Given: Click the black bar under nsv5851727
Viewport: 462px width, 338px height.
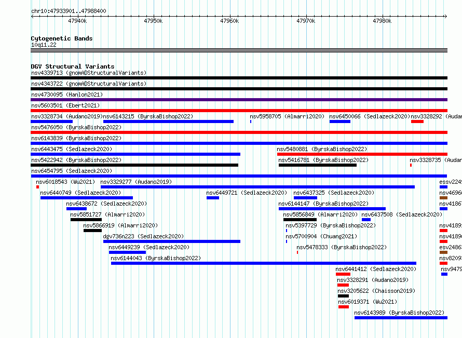Looking at the screenshot, I should pyautogui.click(x=86, y=220).
